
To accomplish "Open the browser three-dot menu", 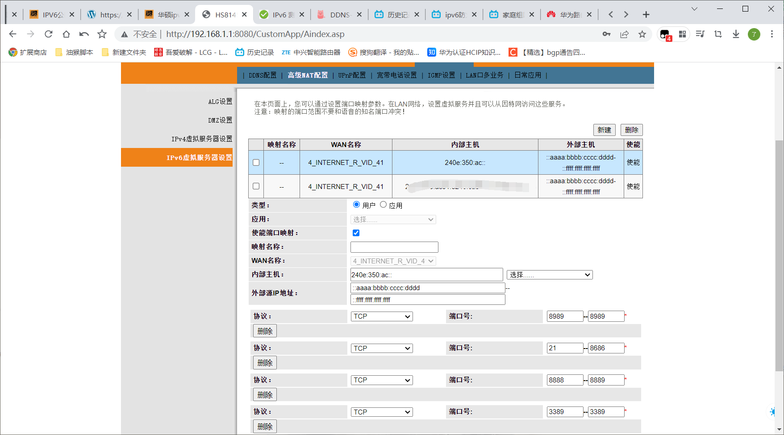I will [771, 34].
